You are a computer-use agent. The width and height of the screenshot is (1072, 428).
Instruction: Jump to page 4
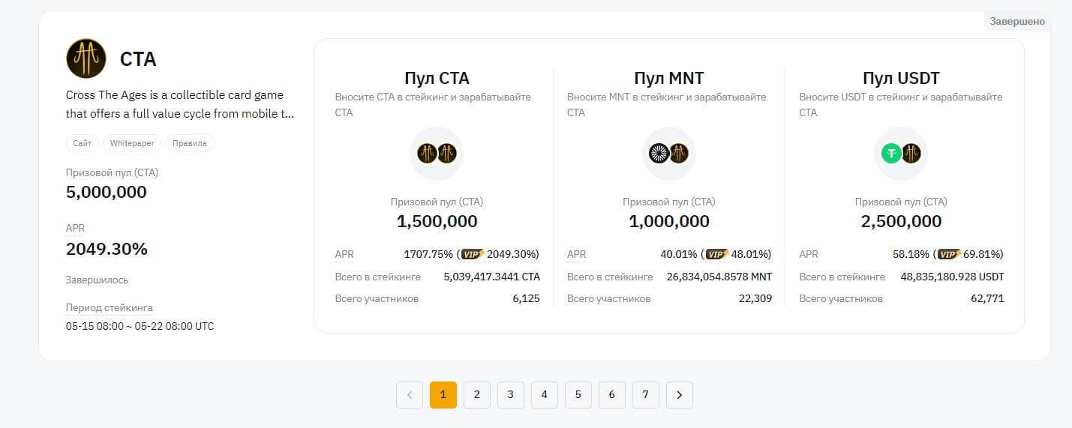[x=545, y=395]
